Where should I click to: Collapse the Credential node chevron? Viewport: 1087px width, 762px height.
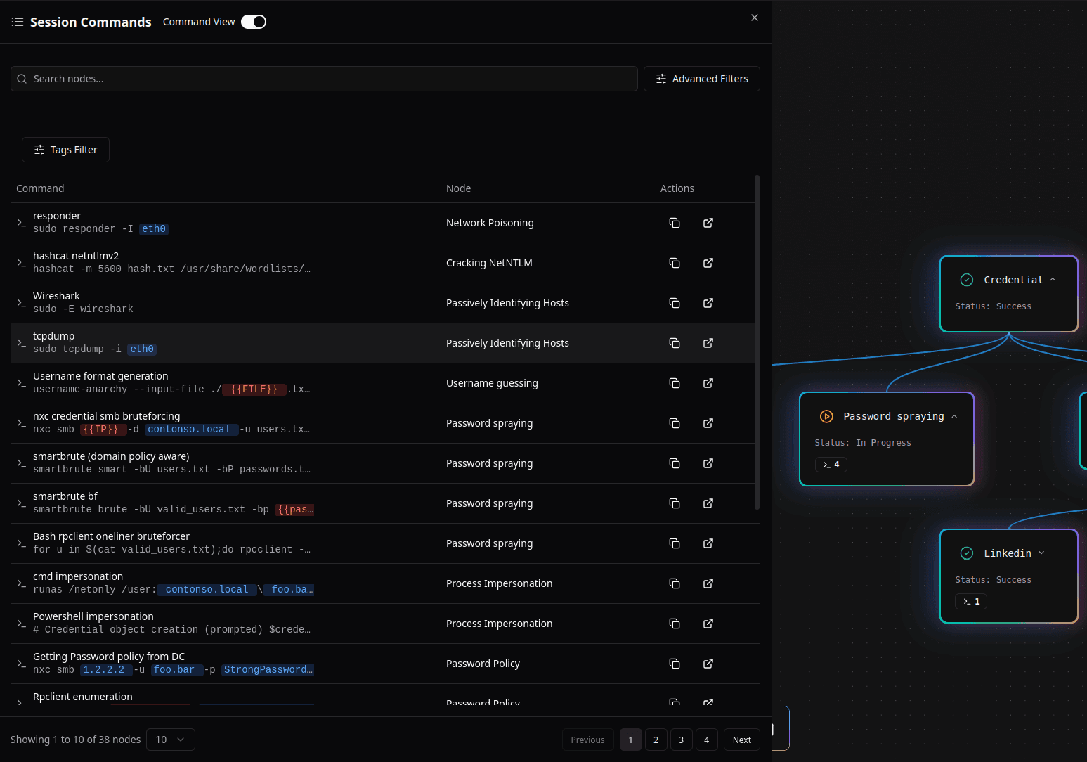point(1053,280)
